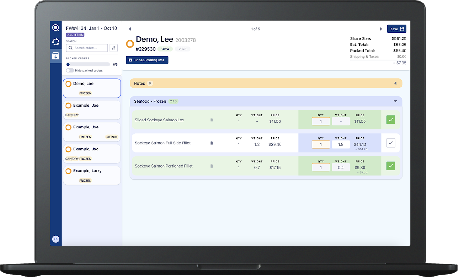Image resolution: width=458 pixels, height=277 pixels.
Task: Uncheck Sockeye Salmon Portioned Fillet packed checkbox
Action: [391, 166]
